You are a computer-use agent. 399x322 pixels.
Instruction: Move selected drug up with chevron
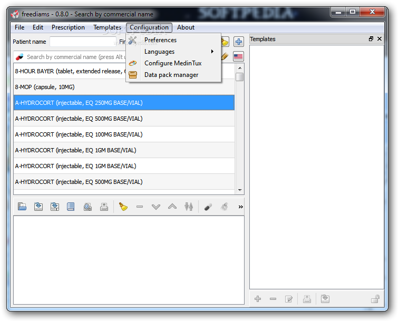click(x=172, y=207)
